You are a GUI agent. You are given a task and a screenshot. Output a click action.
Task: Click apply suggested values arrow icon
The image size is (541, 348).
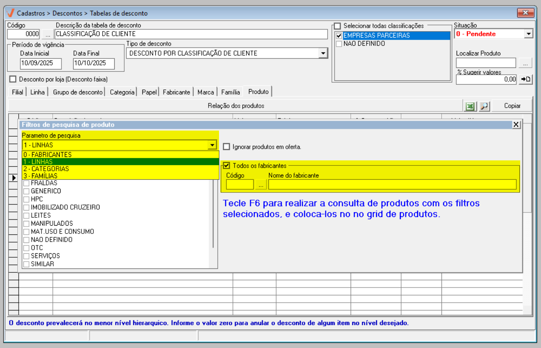tap(525, 79)
